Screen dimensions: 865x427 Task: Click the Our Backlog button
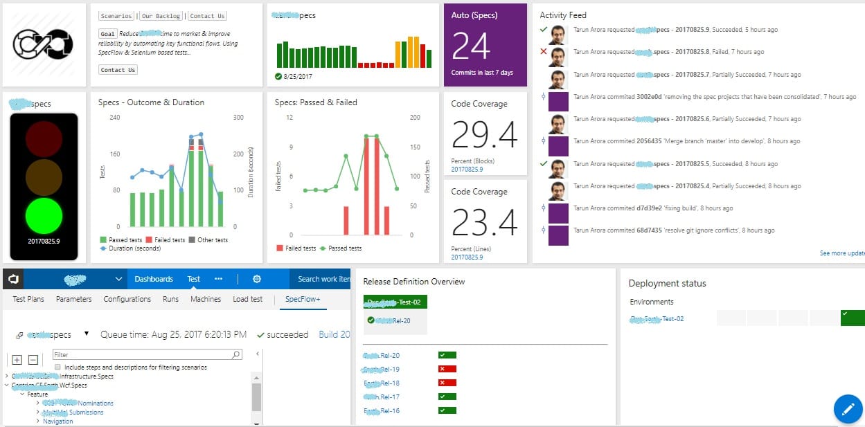[161, 16]
